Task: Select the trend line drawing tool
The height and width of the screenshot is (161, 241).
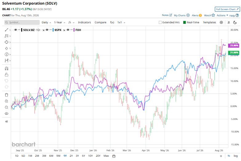Action: pyautogui.click(x=6, y=30)
